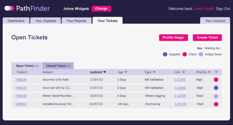The image size is (233, 125).
Task: Click status dot for ticket T-00013
Action: (x=216, y=104)
